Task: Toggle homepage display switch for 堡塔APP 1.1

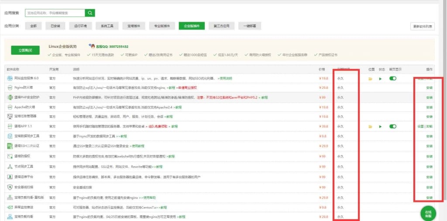Action: pos(393,126)
